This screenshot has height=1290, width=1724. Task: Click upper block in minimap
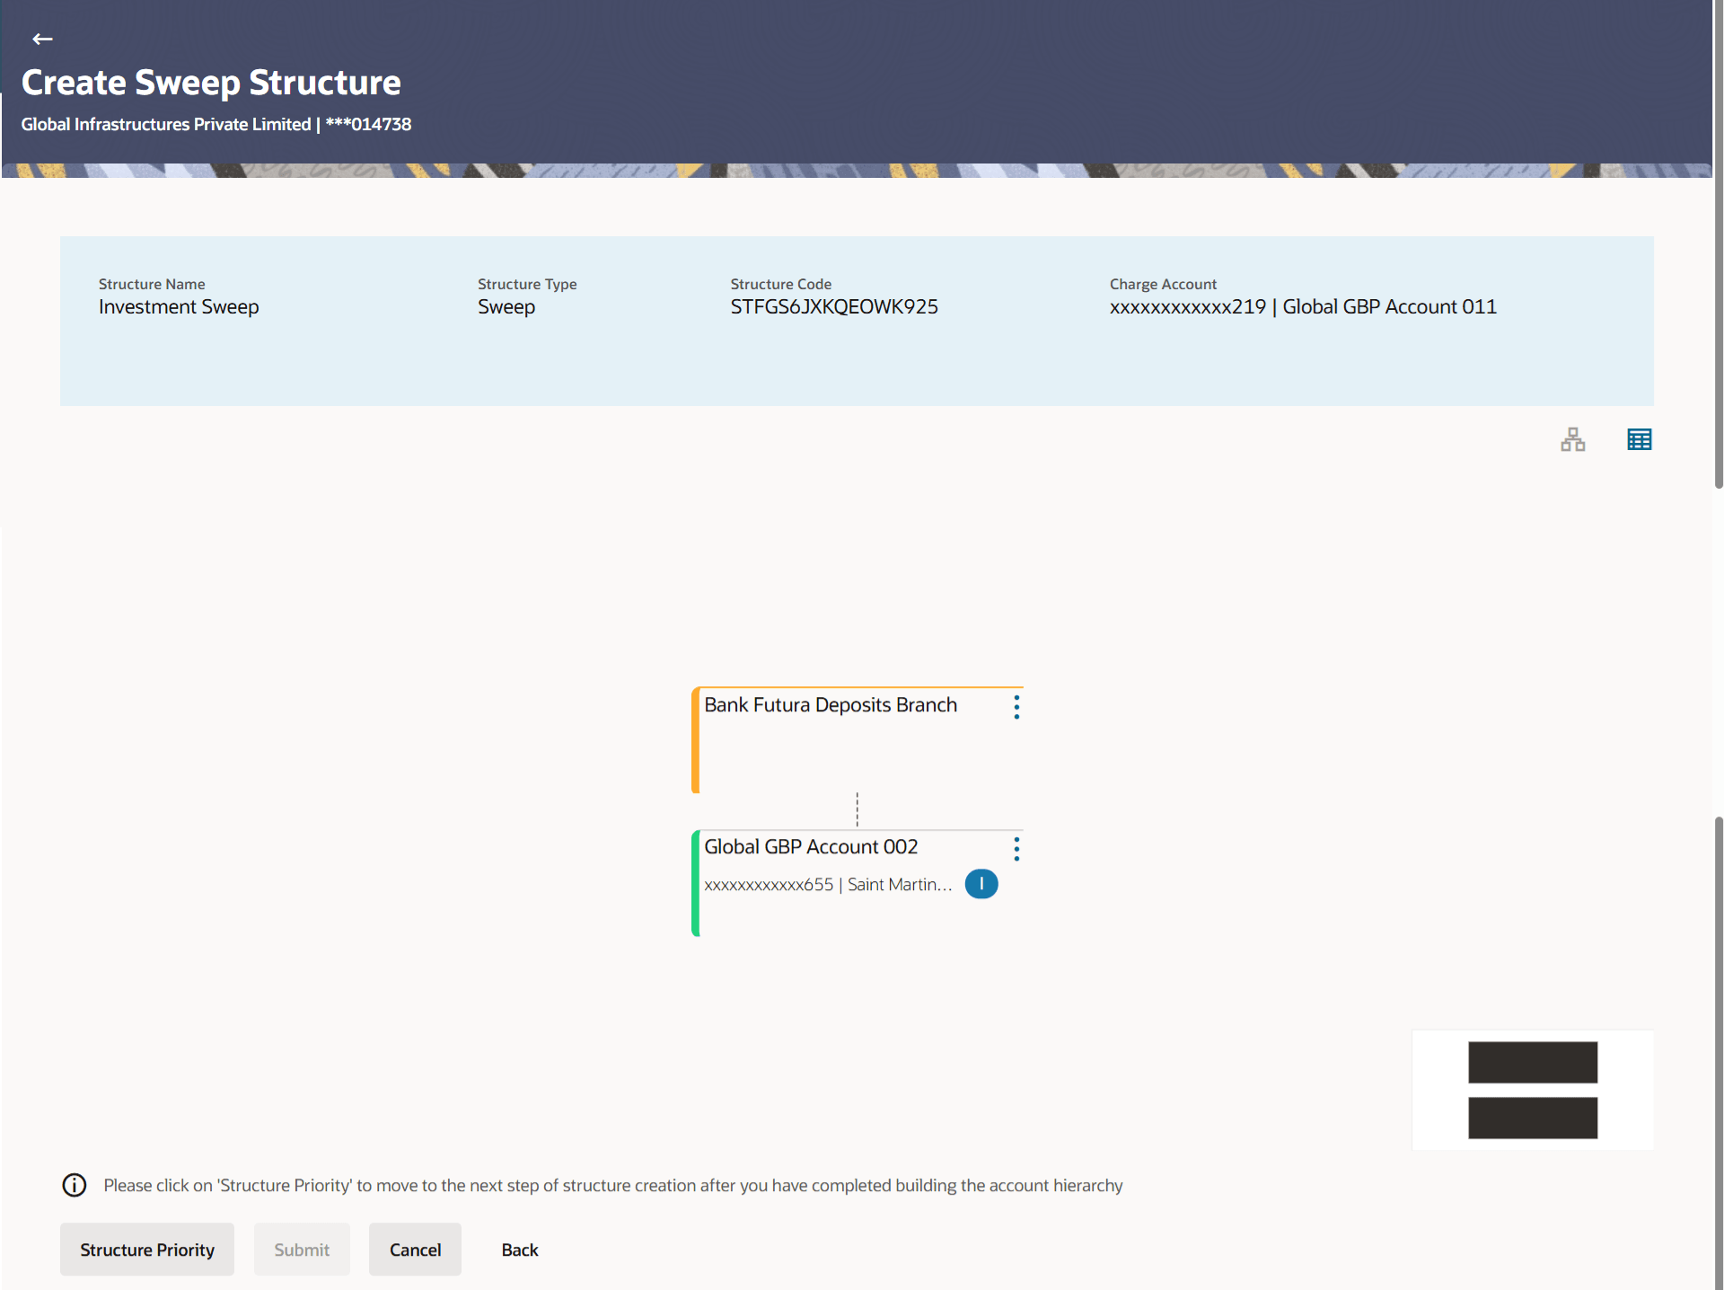click(x=1532, y=1062)
